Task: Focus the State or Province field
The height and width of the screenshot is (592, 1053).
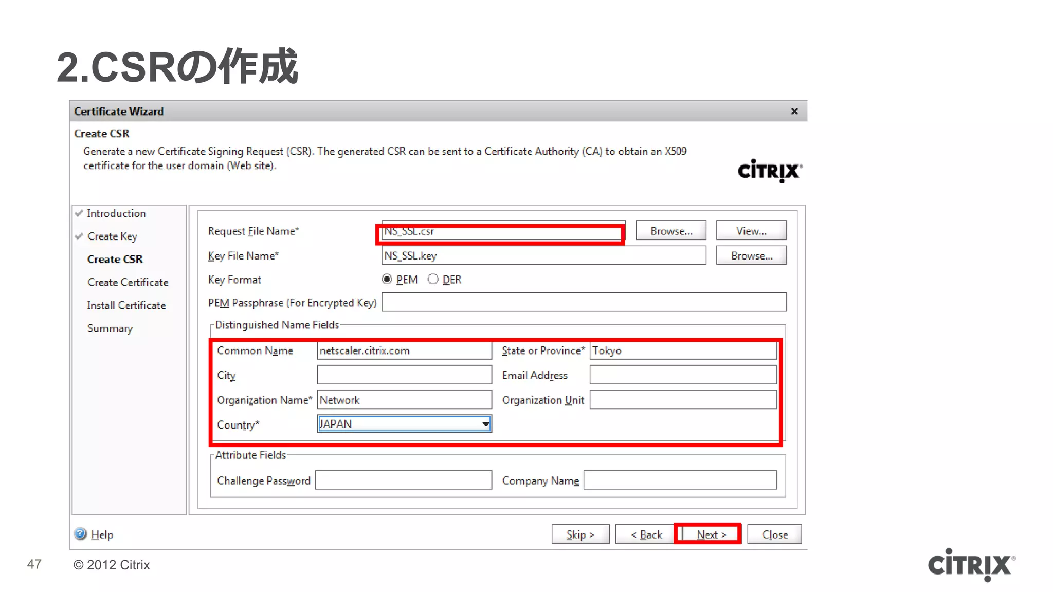Action: click(683, 350)
